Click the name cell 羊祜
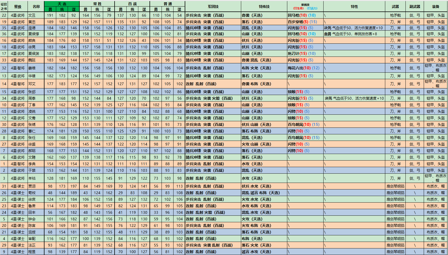 pos(36,178)
